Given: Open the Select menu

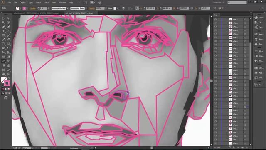Looking at the screenshot, I should point(38,2).
